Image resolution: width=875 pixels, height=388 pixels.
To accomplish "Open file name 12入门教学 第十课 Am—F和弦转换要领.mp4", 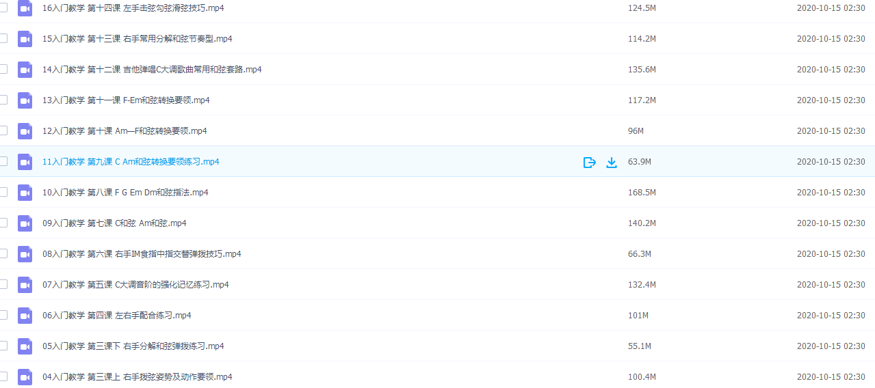I will pos(125,131).
